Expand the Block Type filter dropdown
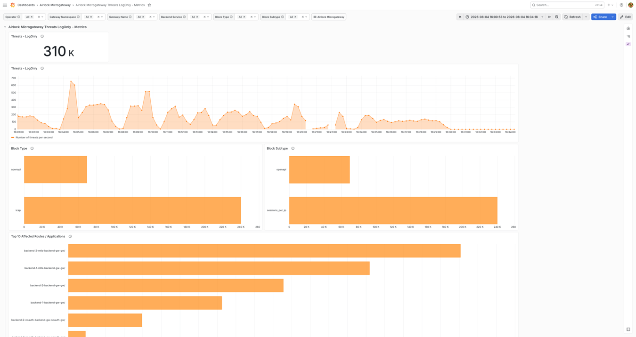The width and height of the screenshot is (636, 337). pyautogui.click(x=255, y=17)
